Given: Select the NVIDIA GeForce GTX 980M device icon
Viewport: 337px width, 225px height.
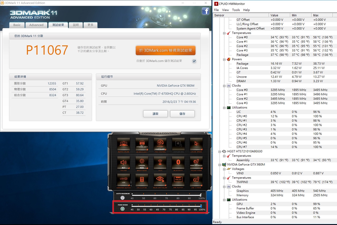Looking at the screenshot, I should click(x=224, y=165).
